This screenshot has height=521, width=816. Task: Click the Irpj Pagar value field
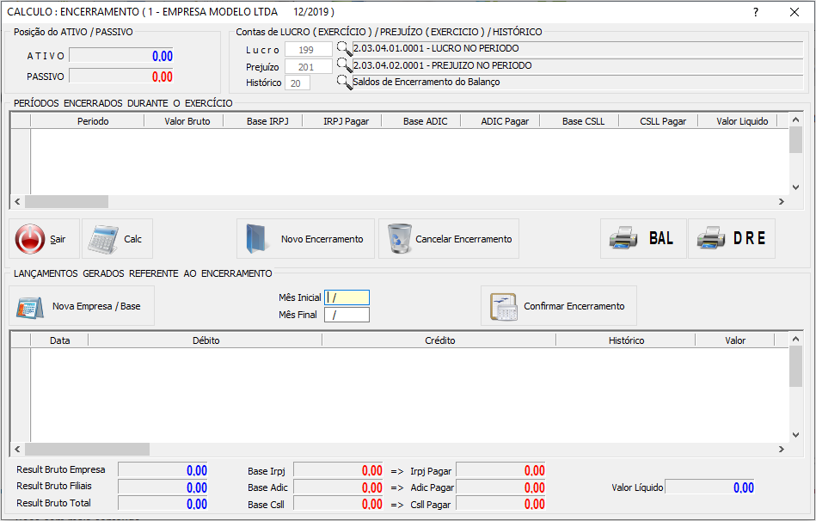[x=500, y=470]
